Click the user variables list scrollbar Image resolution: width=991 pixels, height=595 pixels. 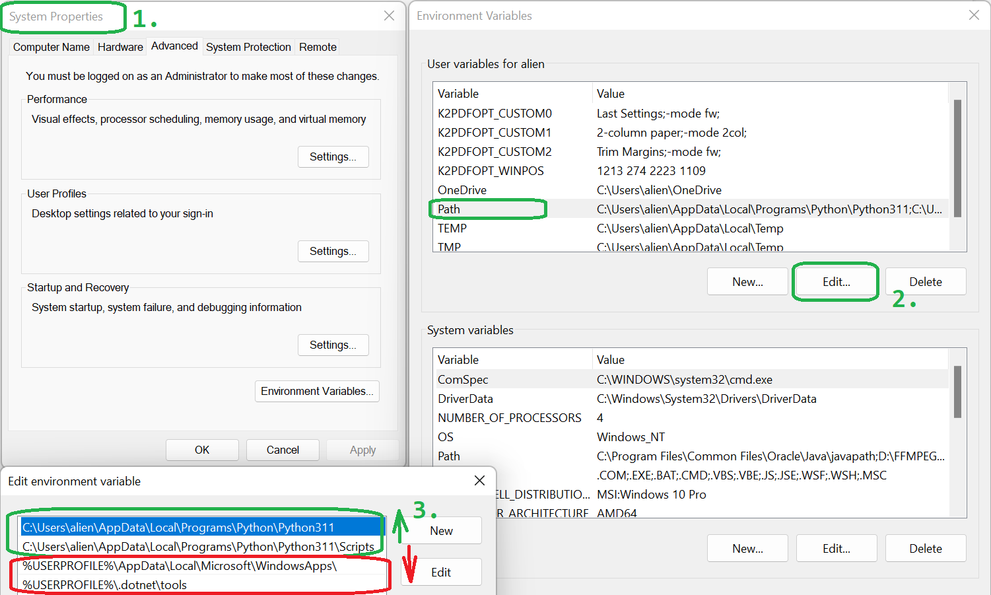tap(957, 158)
